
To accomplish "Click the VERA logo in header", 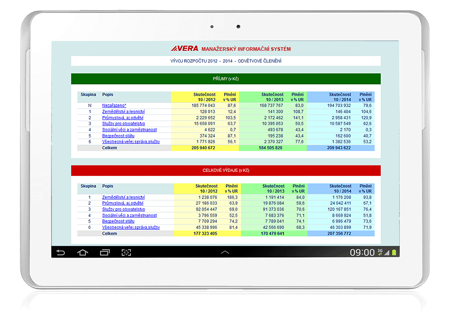I will click(x=184, y=49).
